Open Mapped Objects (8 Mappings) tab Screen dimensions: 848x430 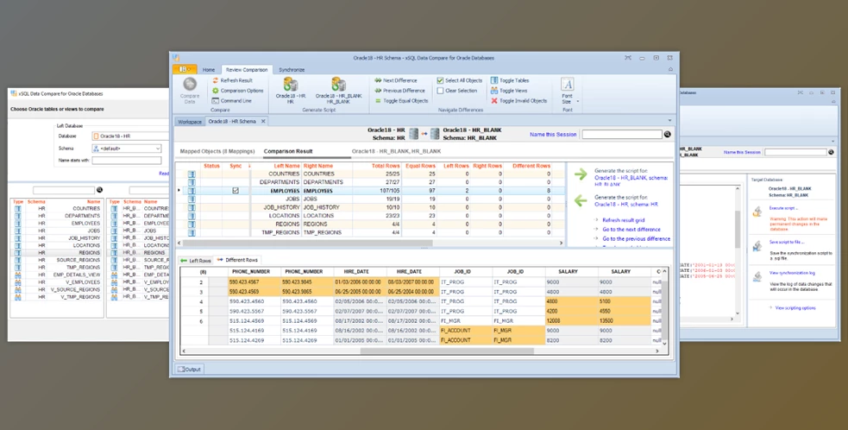(217, 152)
